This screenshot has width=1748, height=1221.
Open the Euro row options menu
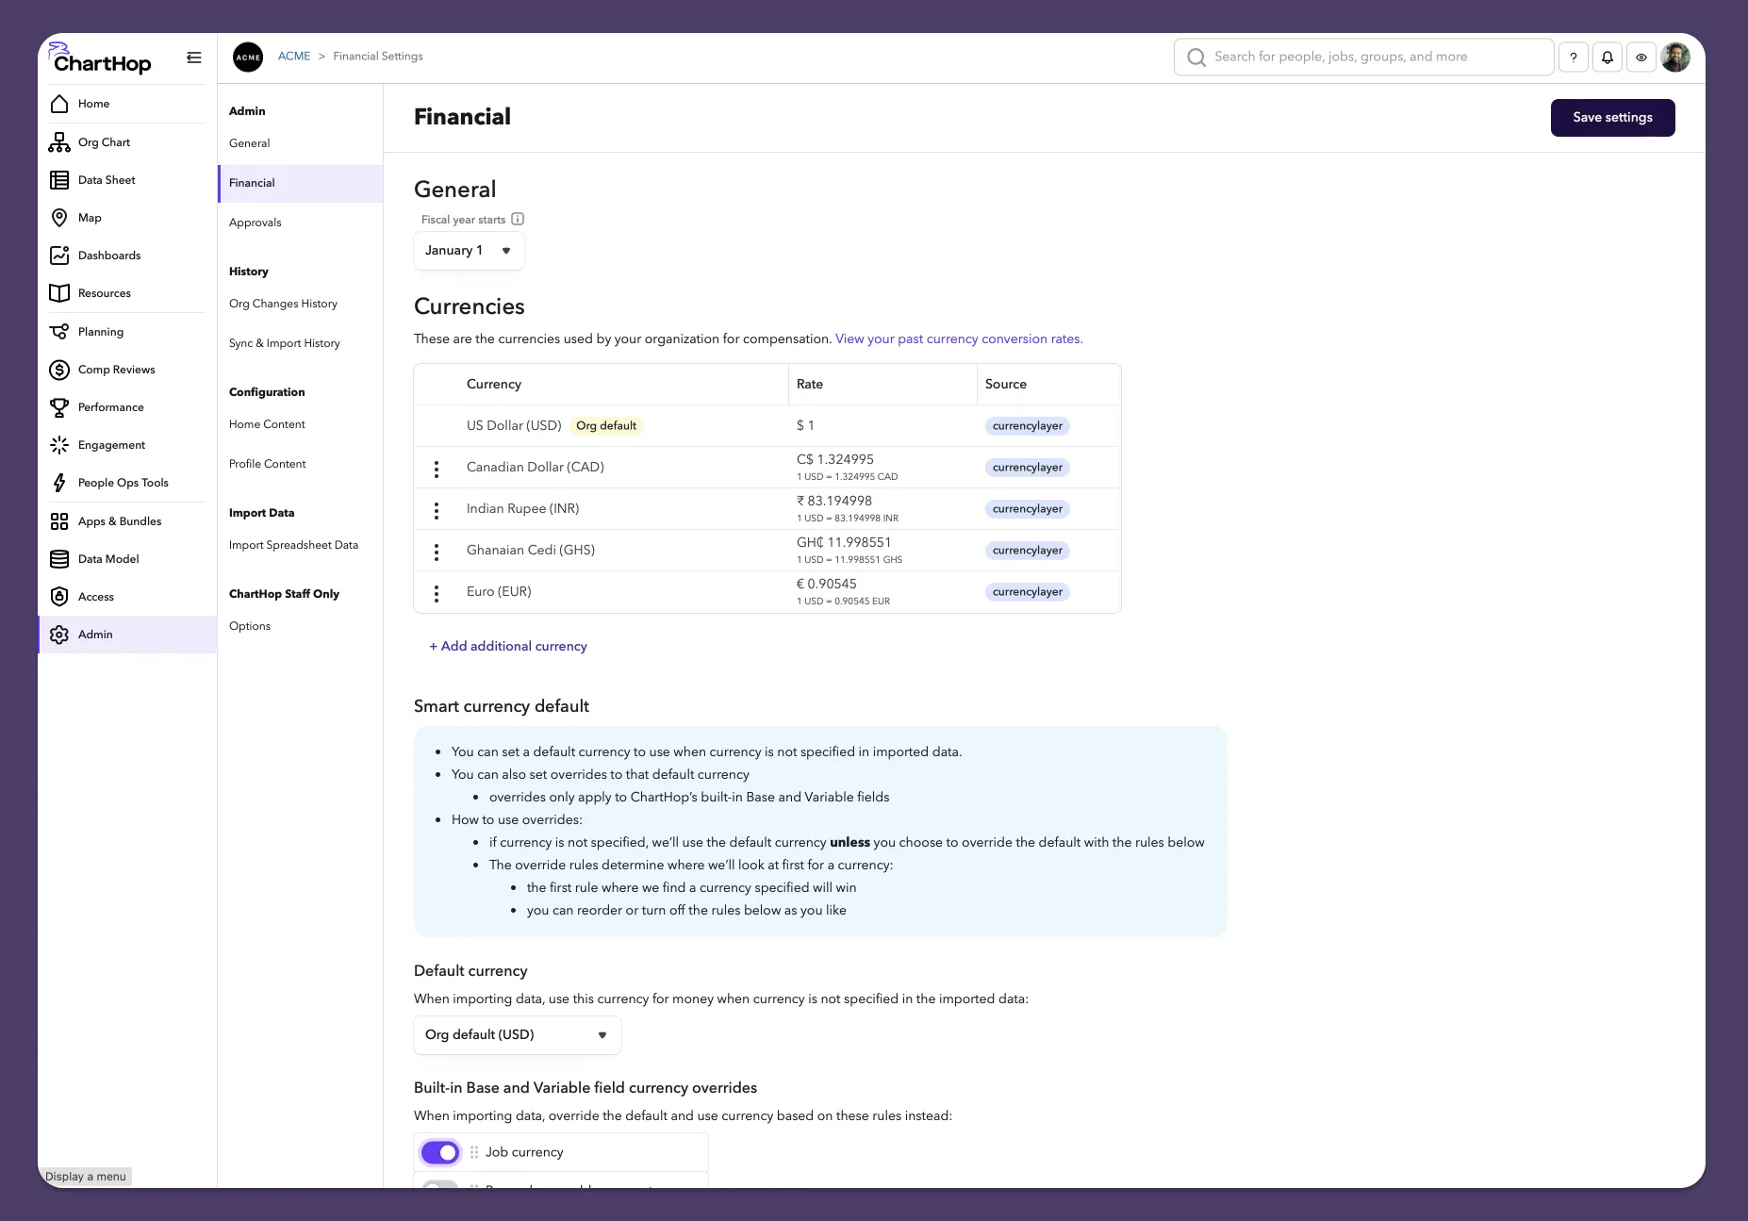(436, 593)
